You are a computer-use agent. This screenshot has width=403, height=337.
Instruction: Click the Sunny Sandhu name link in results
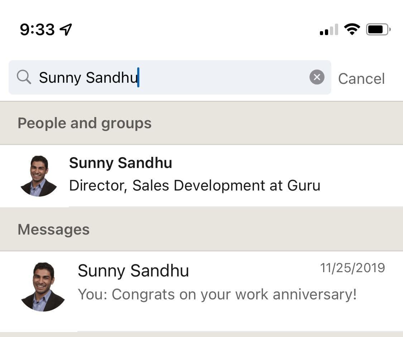[121, 163]
